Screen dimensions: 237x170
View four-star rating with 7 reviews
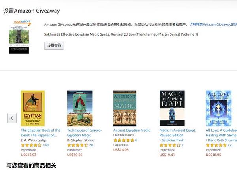click(x=170, y=145)
